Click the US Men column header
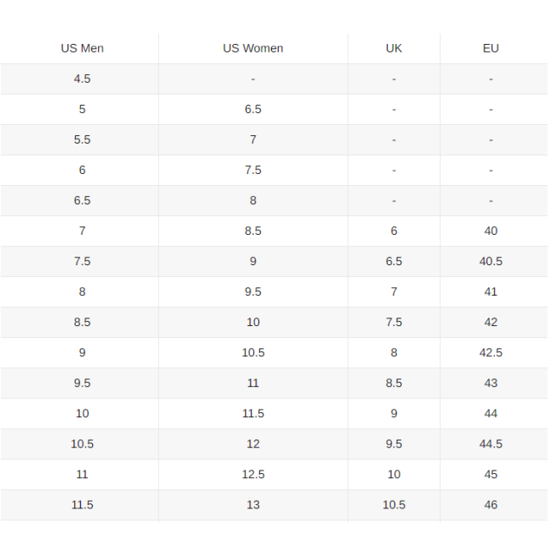The width and height of the screenshot is (549, 549). [x=82, y=48]
